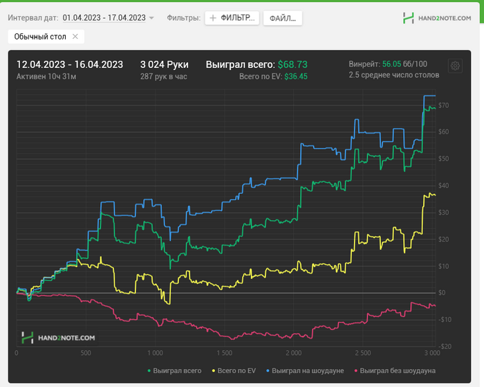Open the graph settings gear icon

point(455,66)
